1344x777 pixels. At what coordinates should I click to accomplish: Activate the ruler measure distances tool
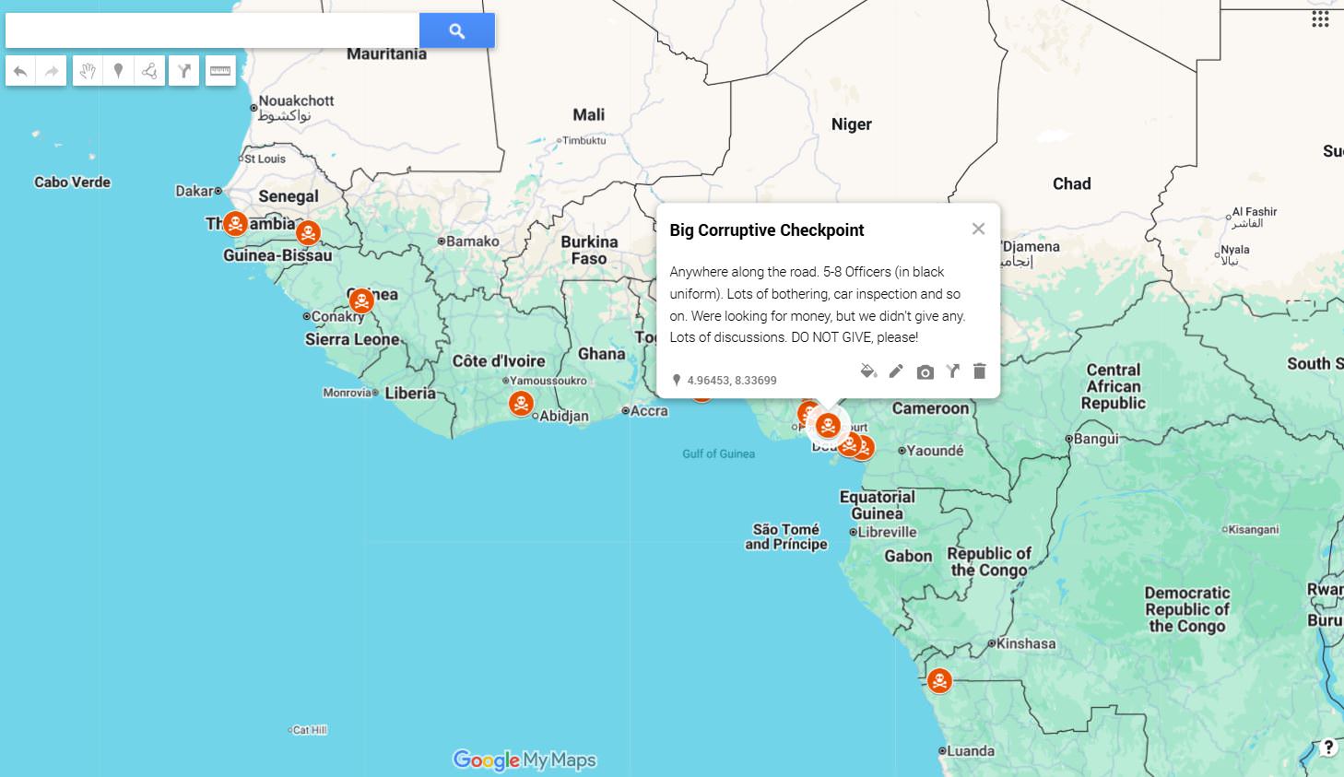tap(220, 71)
